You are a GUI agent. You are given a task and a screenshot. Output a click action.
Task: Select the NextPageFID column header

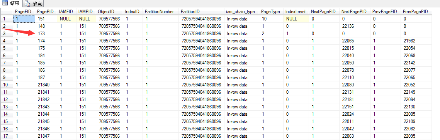[324, 12]
